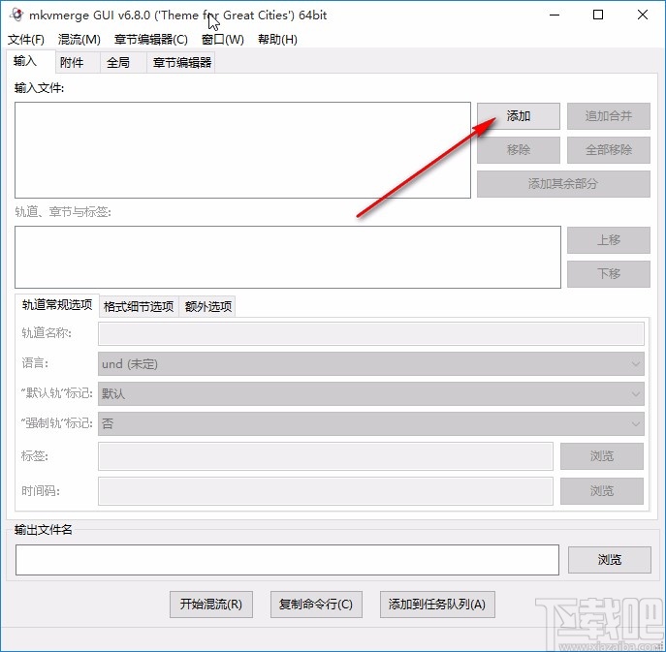Click the 添加其余部分 button
This screenshot has width=666, height=652.
(563, 184)
